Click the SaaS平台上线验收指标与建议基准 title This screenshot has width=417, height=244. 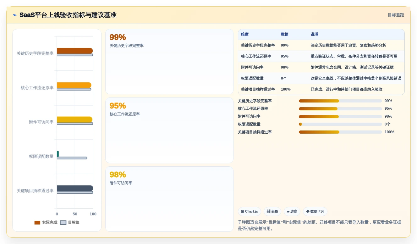click(68, 15)
